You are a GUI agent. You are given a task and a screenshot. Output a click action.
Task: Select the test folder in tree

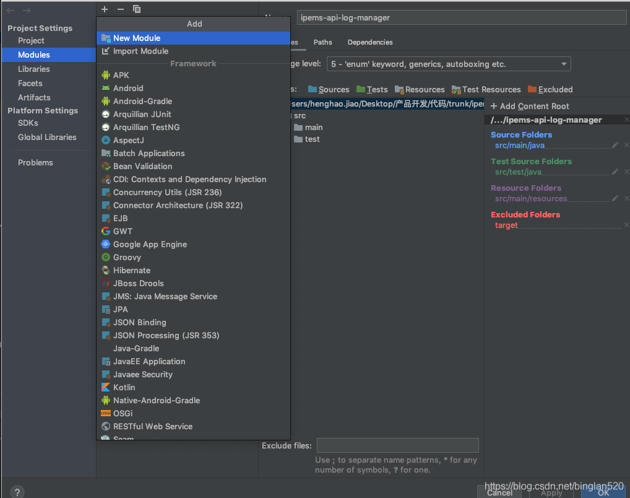pos(307,139)
